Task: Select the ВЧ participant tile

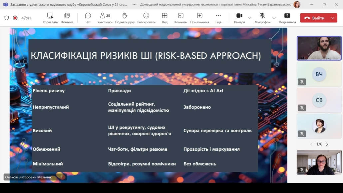Action: click(x=319, y=74)
